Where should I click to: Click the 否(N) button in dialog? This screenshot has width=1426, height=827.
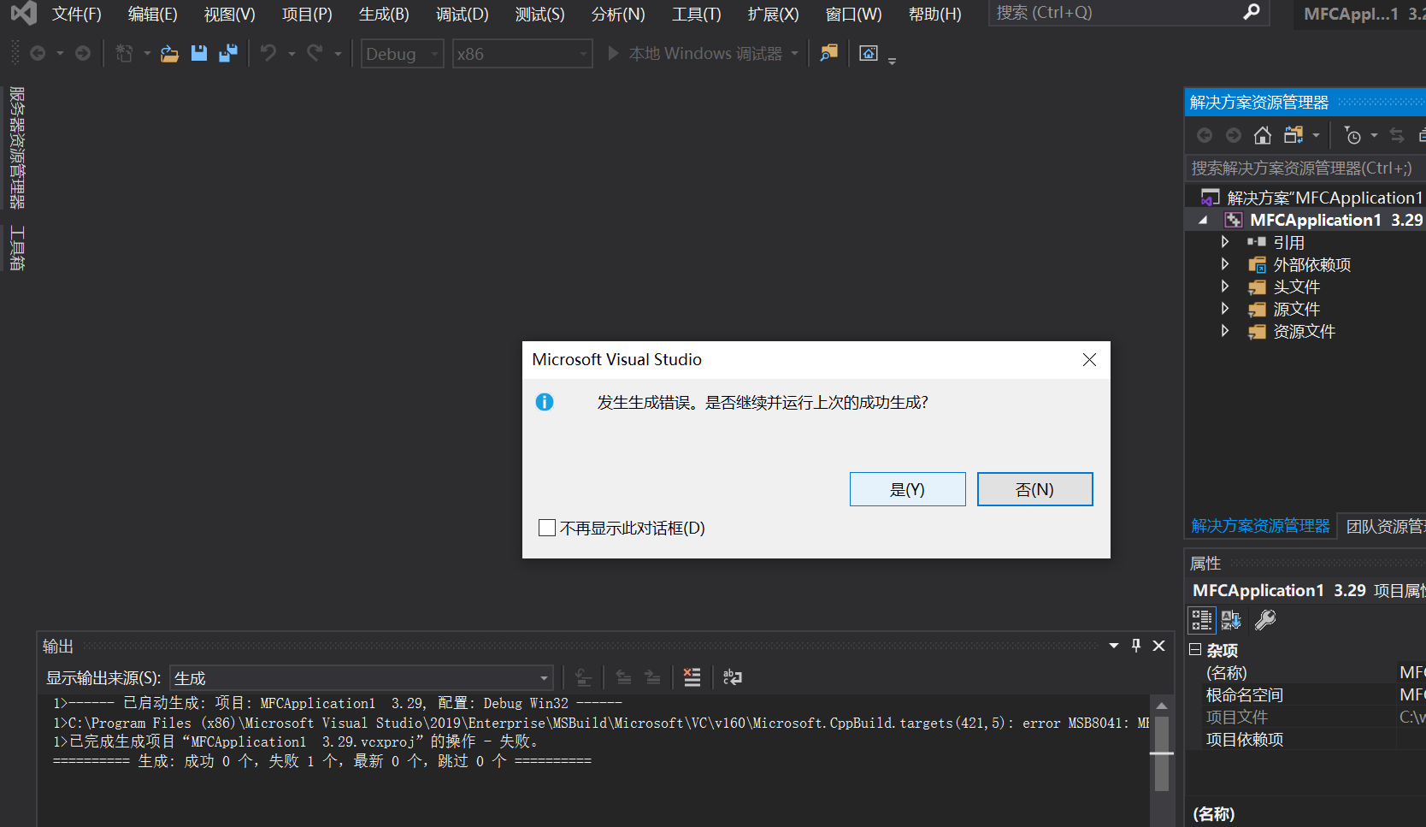[x=1034, y=488]
